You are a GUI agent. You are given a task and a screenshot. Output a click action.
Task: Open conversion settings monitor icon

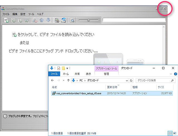[x=57, y=20]
